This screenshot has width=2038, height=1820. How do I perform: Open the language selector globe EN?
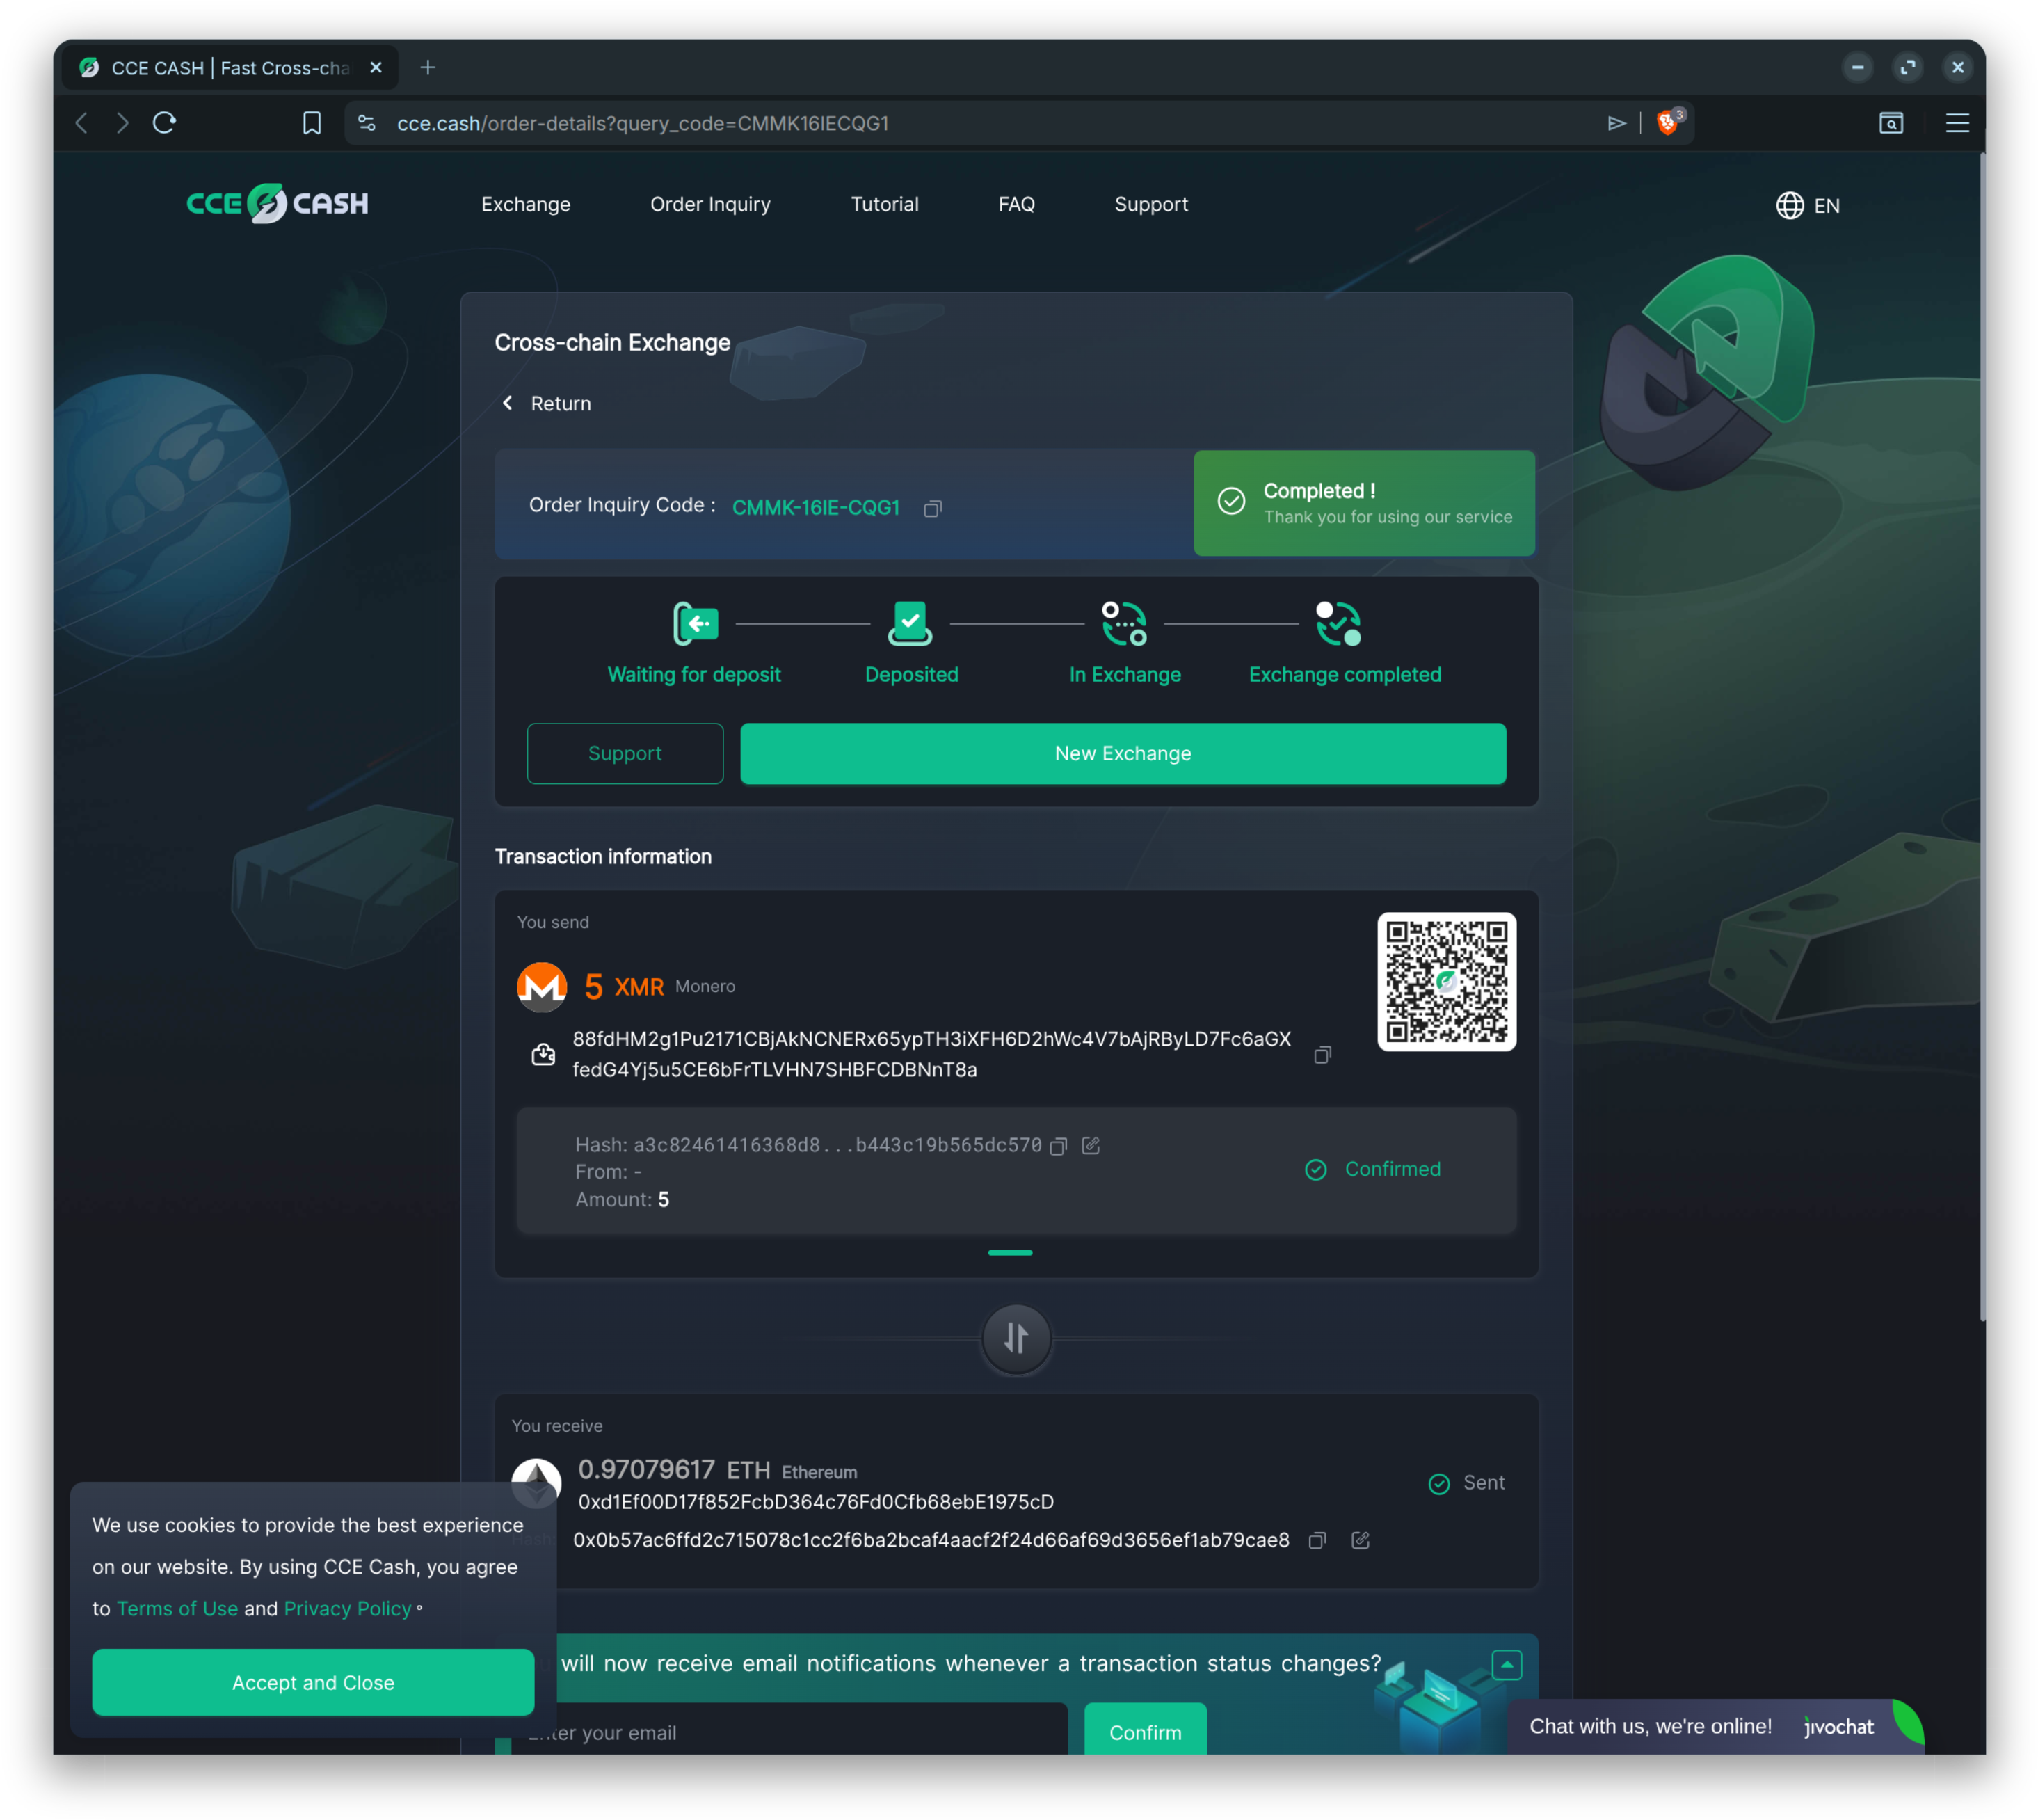tap(1807, 205)
